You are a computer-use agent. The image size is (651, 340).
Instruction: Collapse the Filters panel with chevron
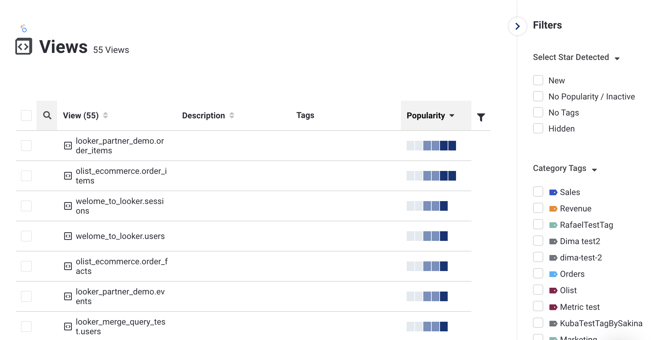(517, 26)
